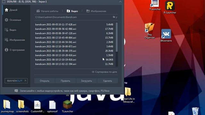Viewport: 205px width, 115px height.
Task: Switch to the Видео tab at top
Action: [x=72, y=11]
